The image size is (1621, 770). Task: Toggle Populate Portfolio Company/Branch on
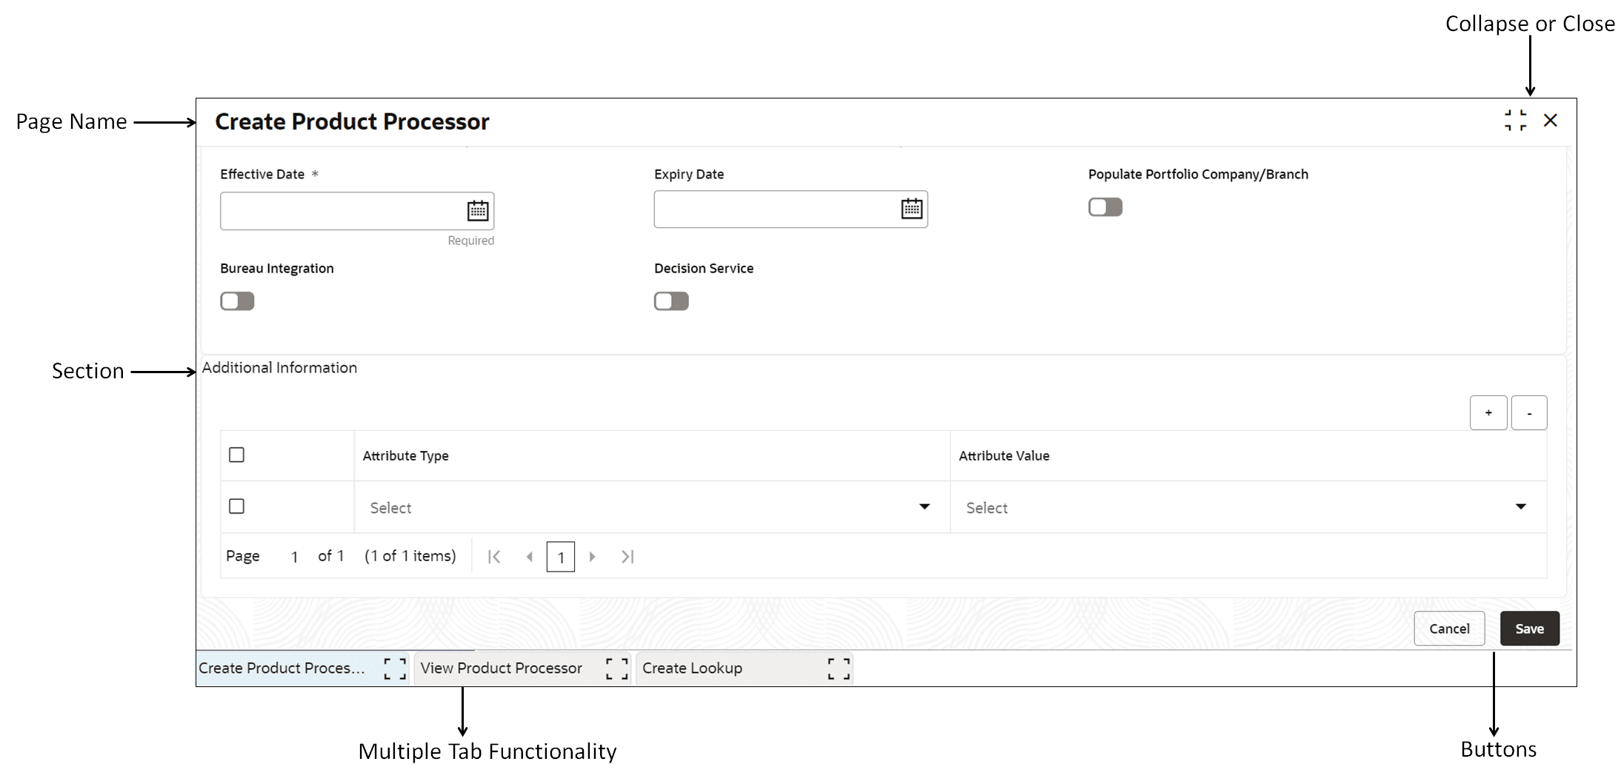point(1105,207)
